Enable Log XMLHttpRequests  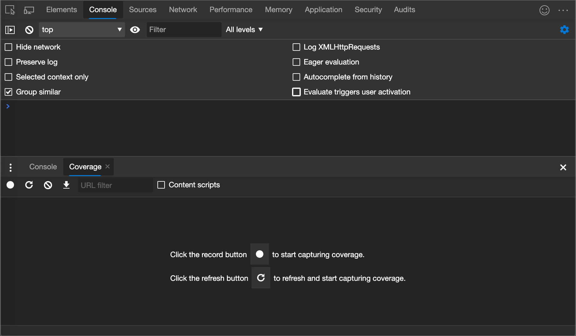pos(296,47)
